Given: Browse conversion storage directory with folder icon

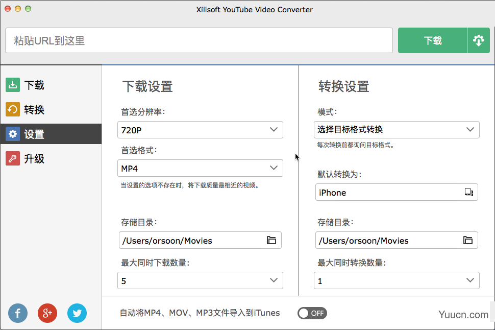Looking at the screenshot, I should click(468, 240).
